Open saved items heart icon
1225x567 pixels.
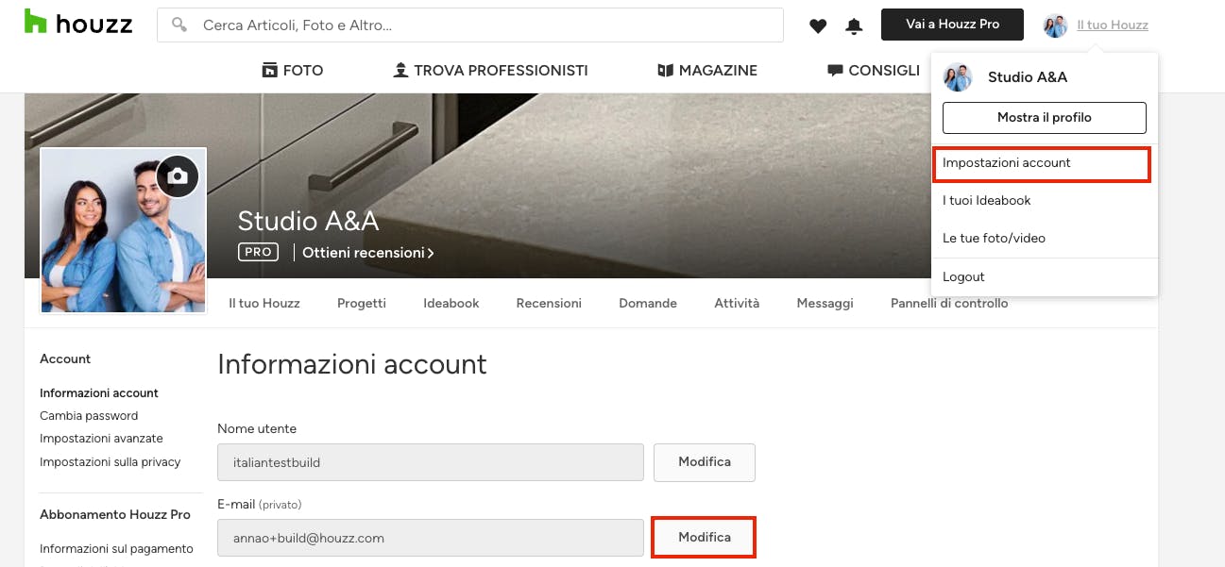pos(818,25)
